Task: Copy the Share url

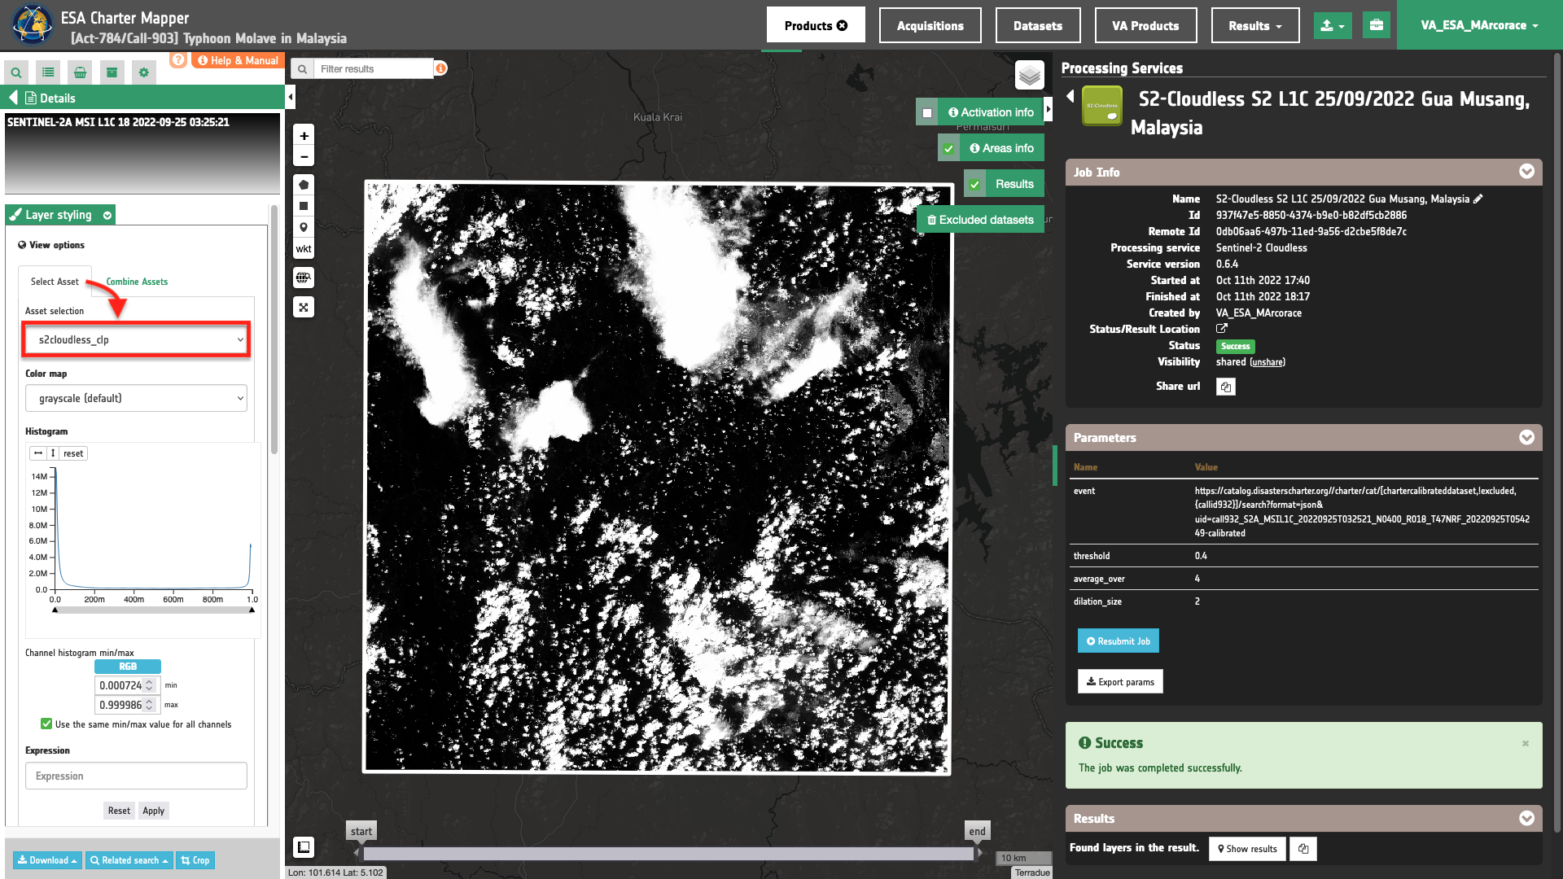Action: tap(1226, 387)
